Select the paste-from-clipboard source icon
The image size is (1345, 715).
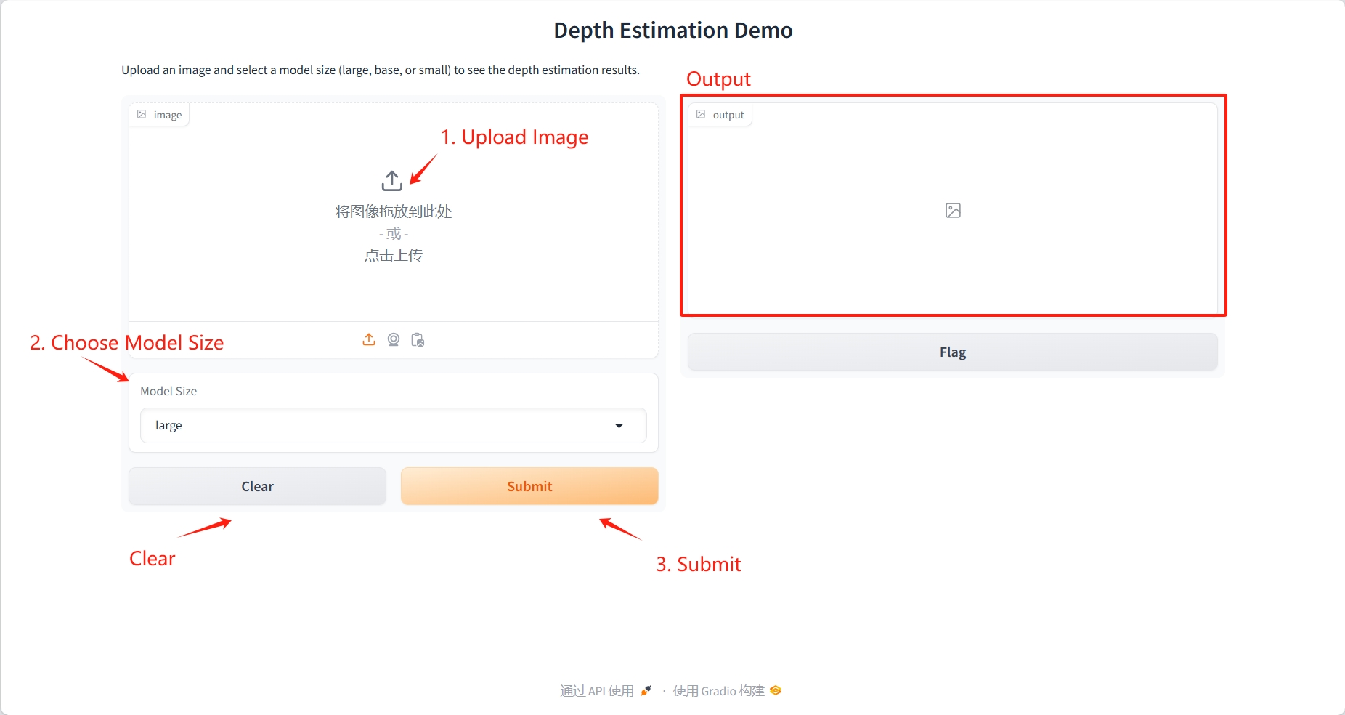(x=418, y=339)
